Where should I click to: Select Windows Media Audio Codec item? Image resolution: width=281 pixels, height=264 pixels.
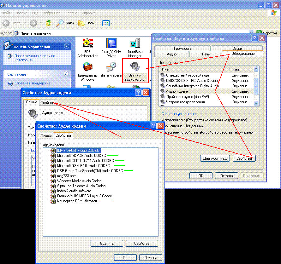79,181
